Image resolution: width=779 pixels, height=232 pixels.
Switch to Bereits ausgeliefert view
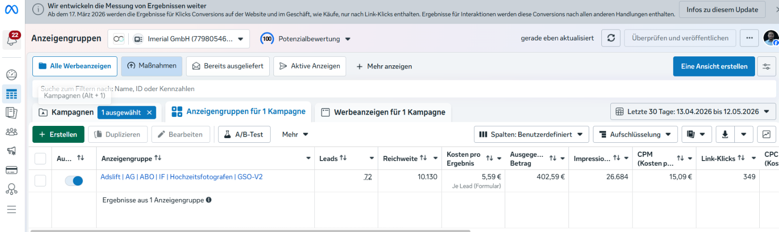pyautogui.click(x=228, y=66)
